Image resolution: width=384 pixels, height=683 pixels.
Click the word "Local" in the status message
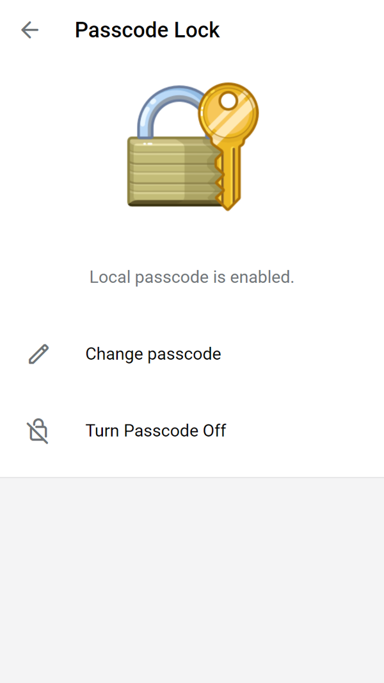(109, 277)
